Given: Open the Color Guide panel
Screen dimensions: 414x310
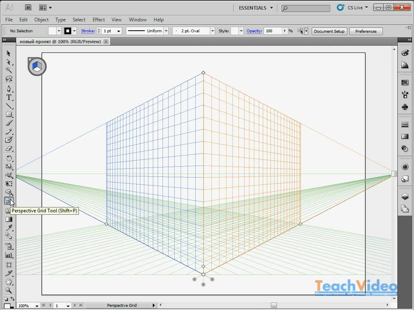Looking at the screenshot, I should (x=405, y=65).
